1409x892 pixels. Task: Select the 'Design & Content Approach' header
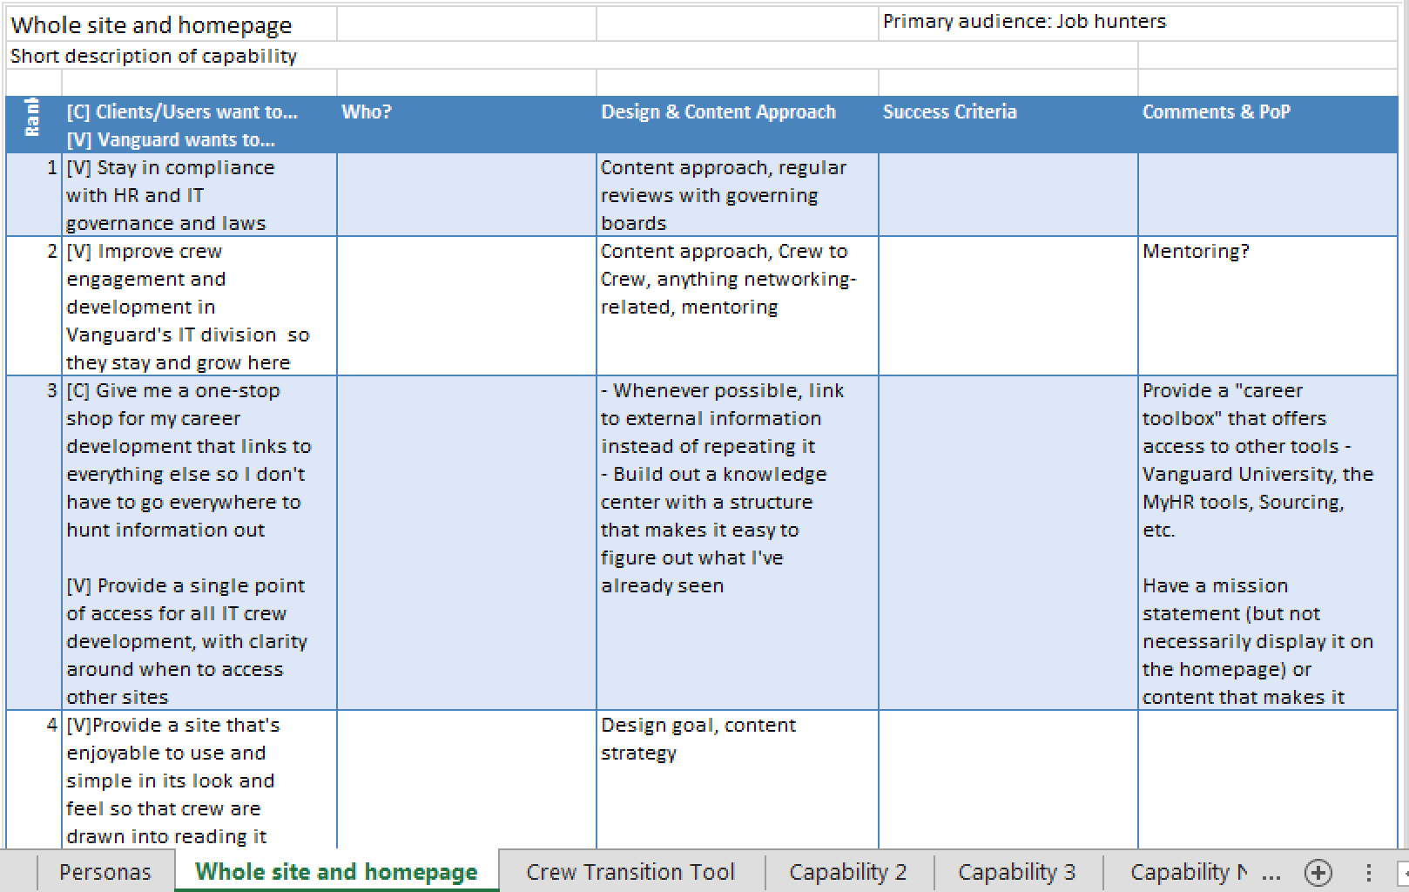[x=737, y=125]
